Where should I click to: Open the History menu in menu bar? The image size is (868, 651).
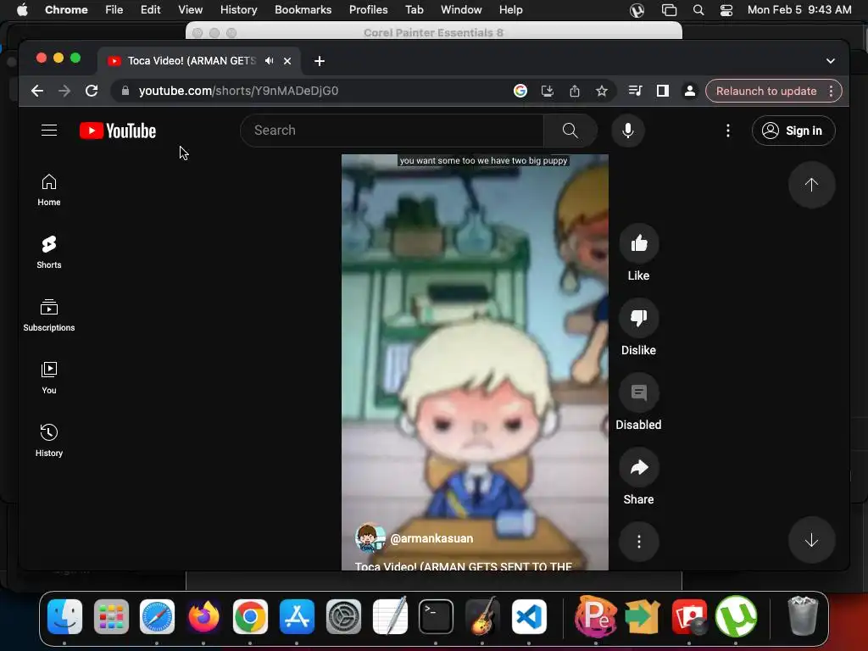(x=238, y=10)
